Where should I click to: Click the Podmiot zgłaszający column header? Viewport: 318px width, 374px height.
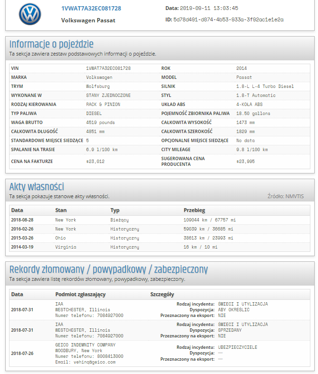click(x=80, y=294)
